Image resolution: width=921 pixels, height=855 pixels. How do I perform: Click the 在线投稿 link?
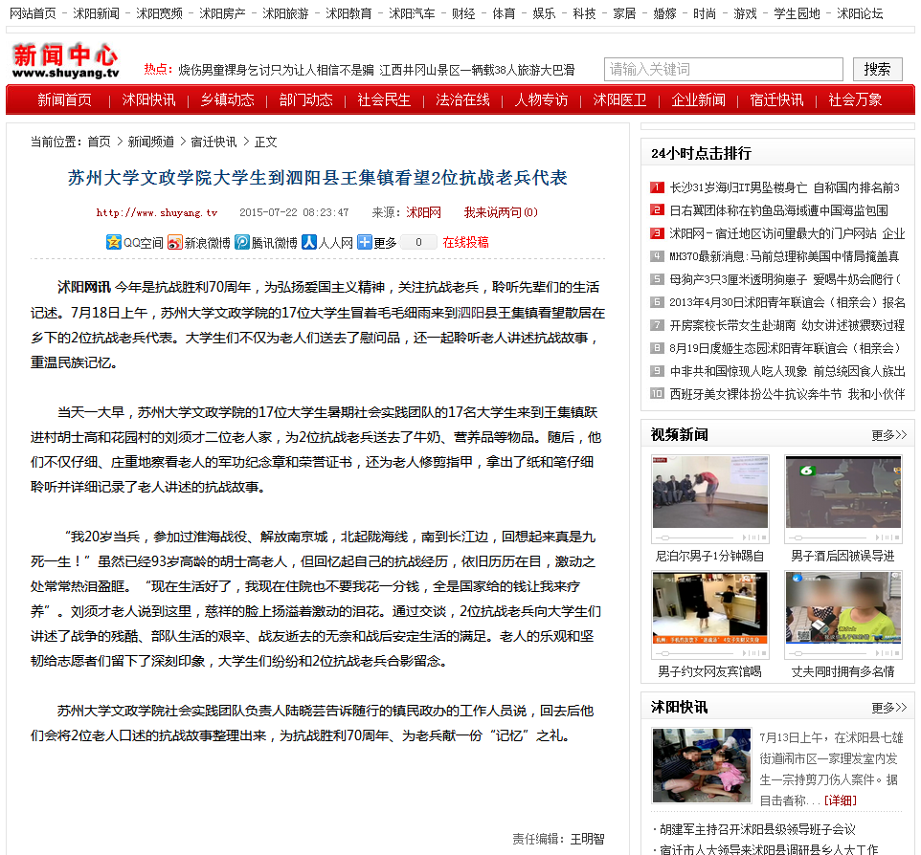(x=465, y=243)
